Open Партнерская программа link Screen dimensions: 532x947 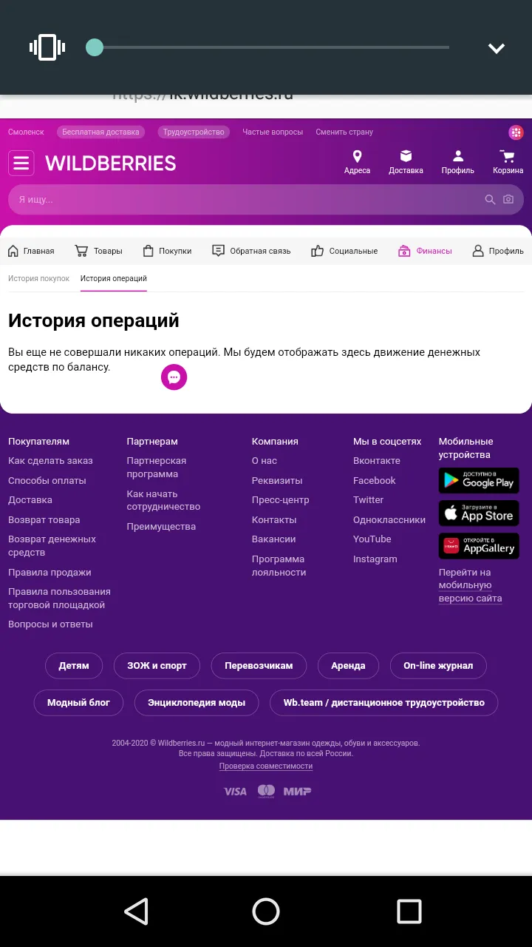tap(156, 468)
